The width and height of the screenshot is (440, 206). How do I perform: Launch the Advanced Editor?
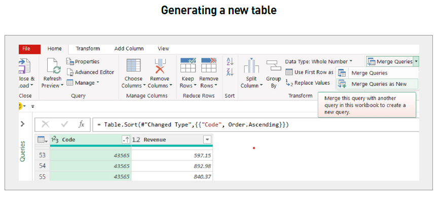90,72
